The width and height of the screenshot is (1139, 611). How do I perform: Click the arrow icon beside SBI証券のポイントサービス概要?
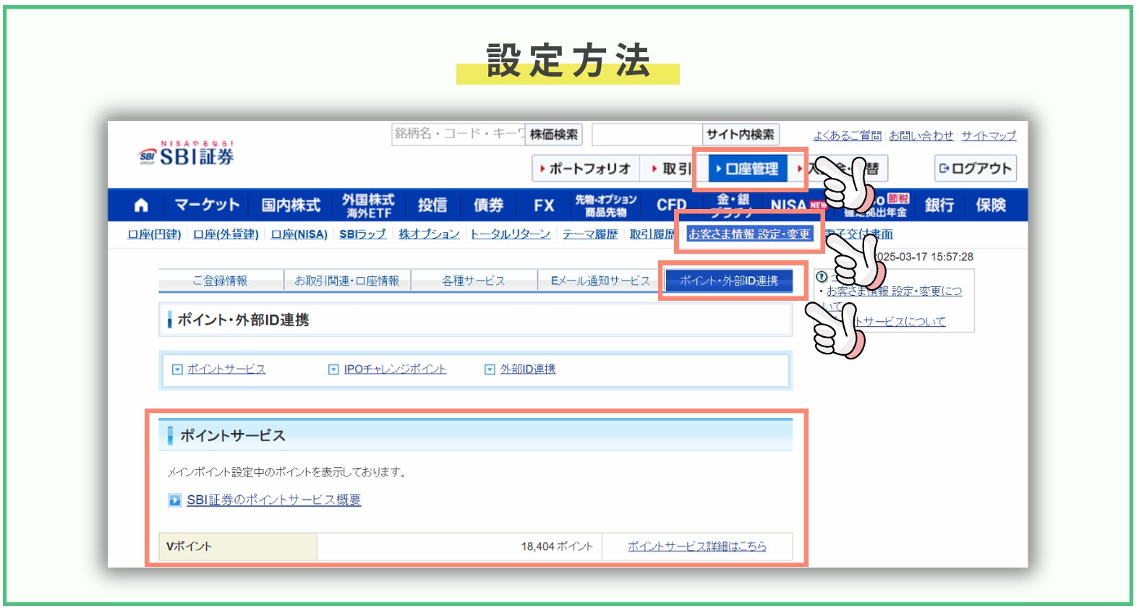click(174, 500)
